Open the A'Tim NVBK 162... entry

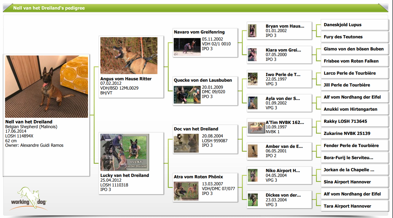[285, 123]
